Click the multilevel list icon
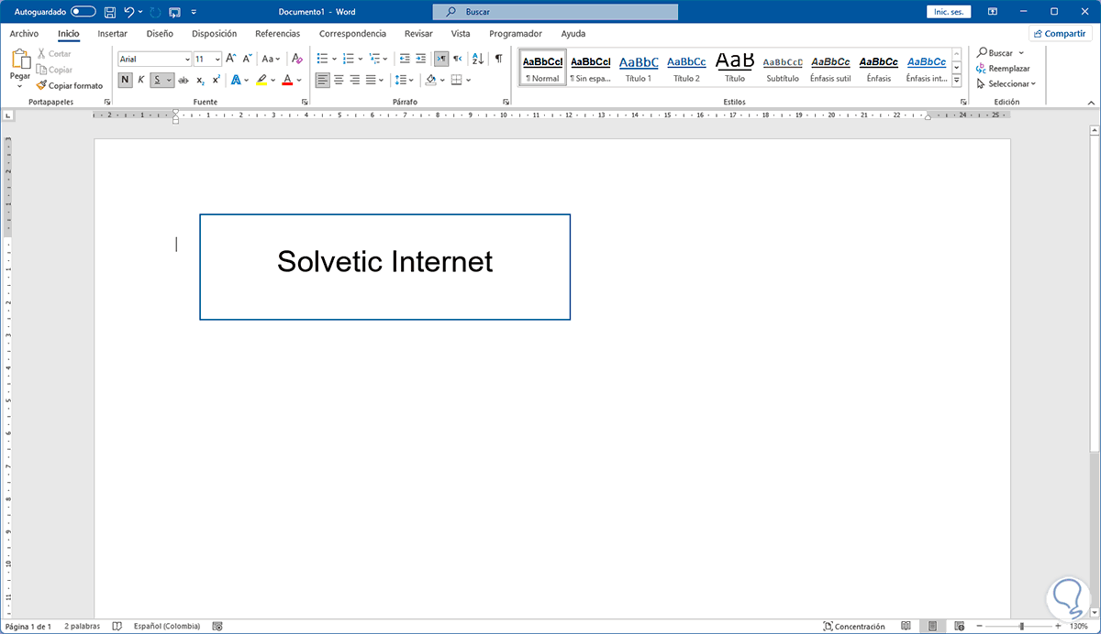The image size is (1101, 634). tap(374, 58)
